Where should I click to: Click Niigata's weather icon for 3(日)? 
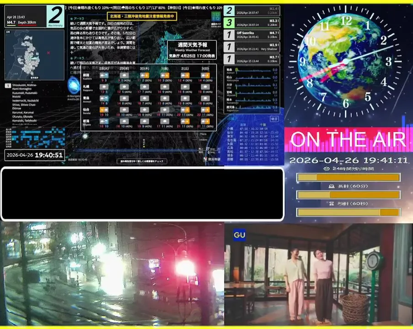[x=205, y=122]
